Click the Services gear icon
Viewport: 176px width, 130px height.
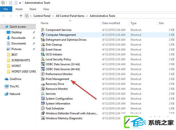[x=43, y=94]
